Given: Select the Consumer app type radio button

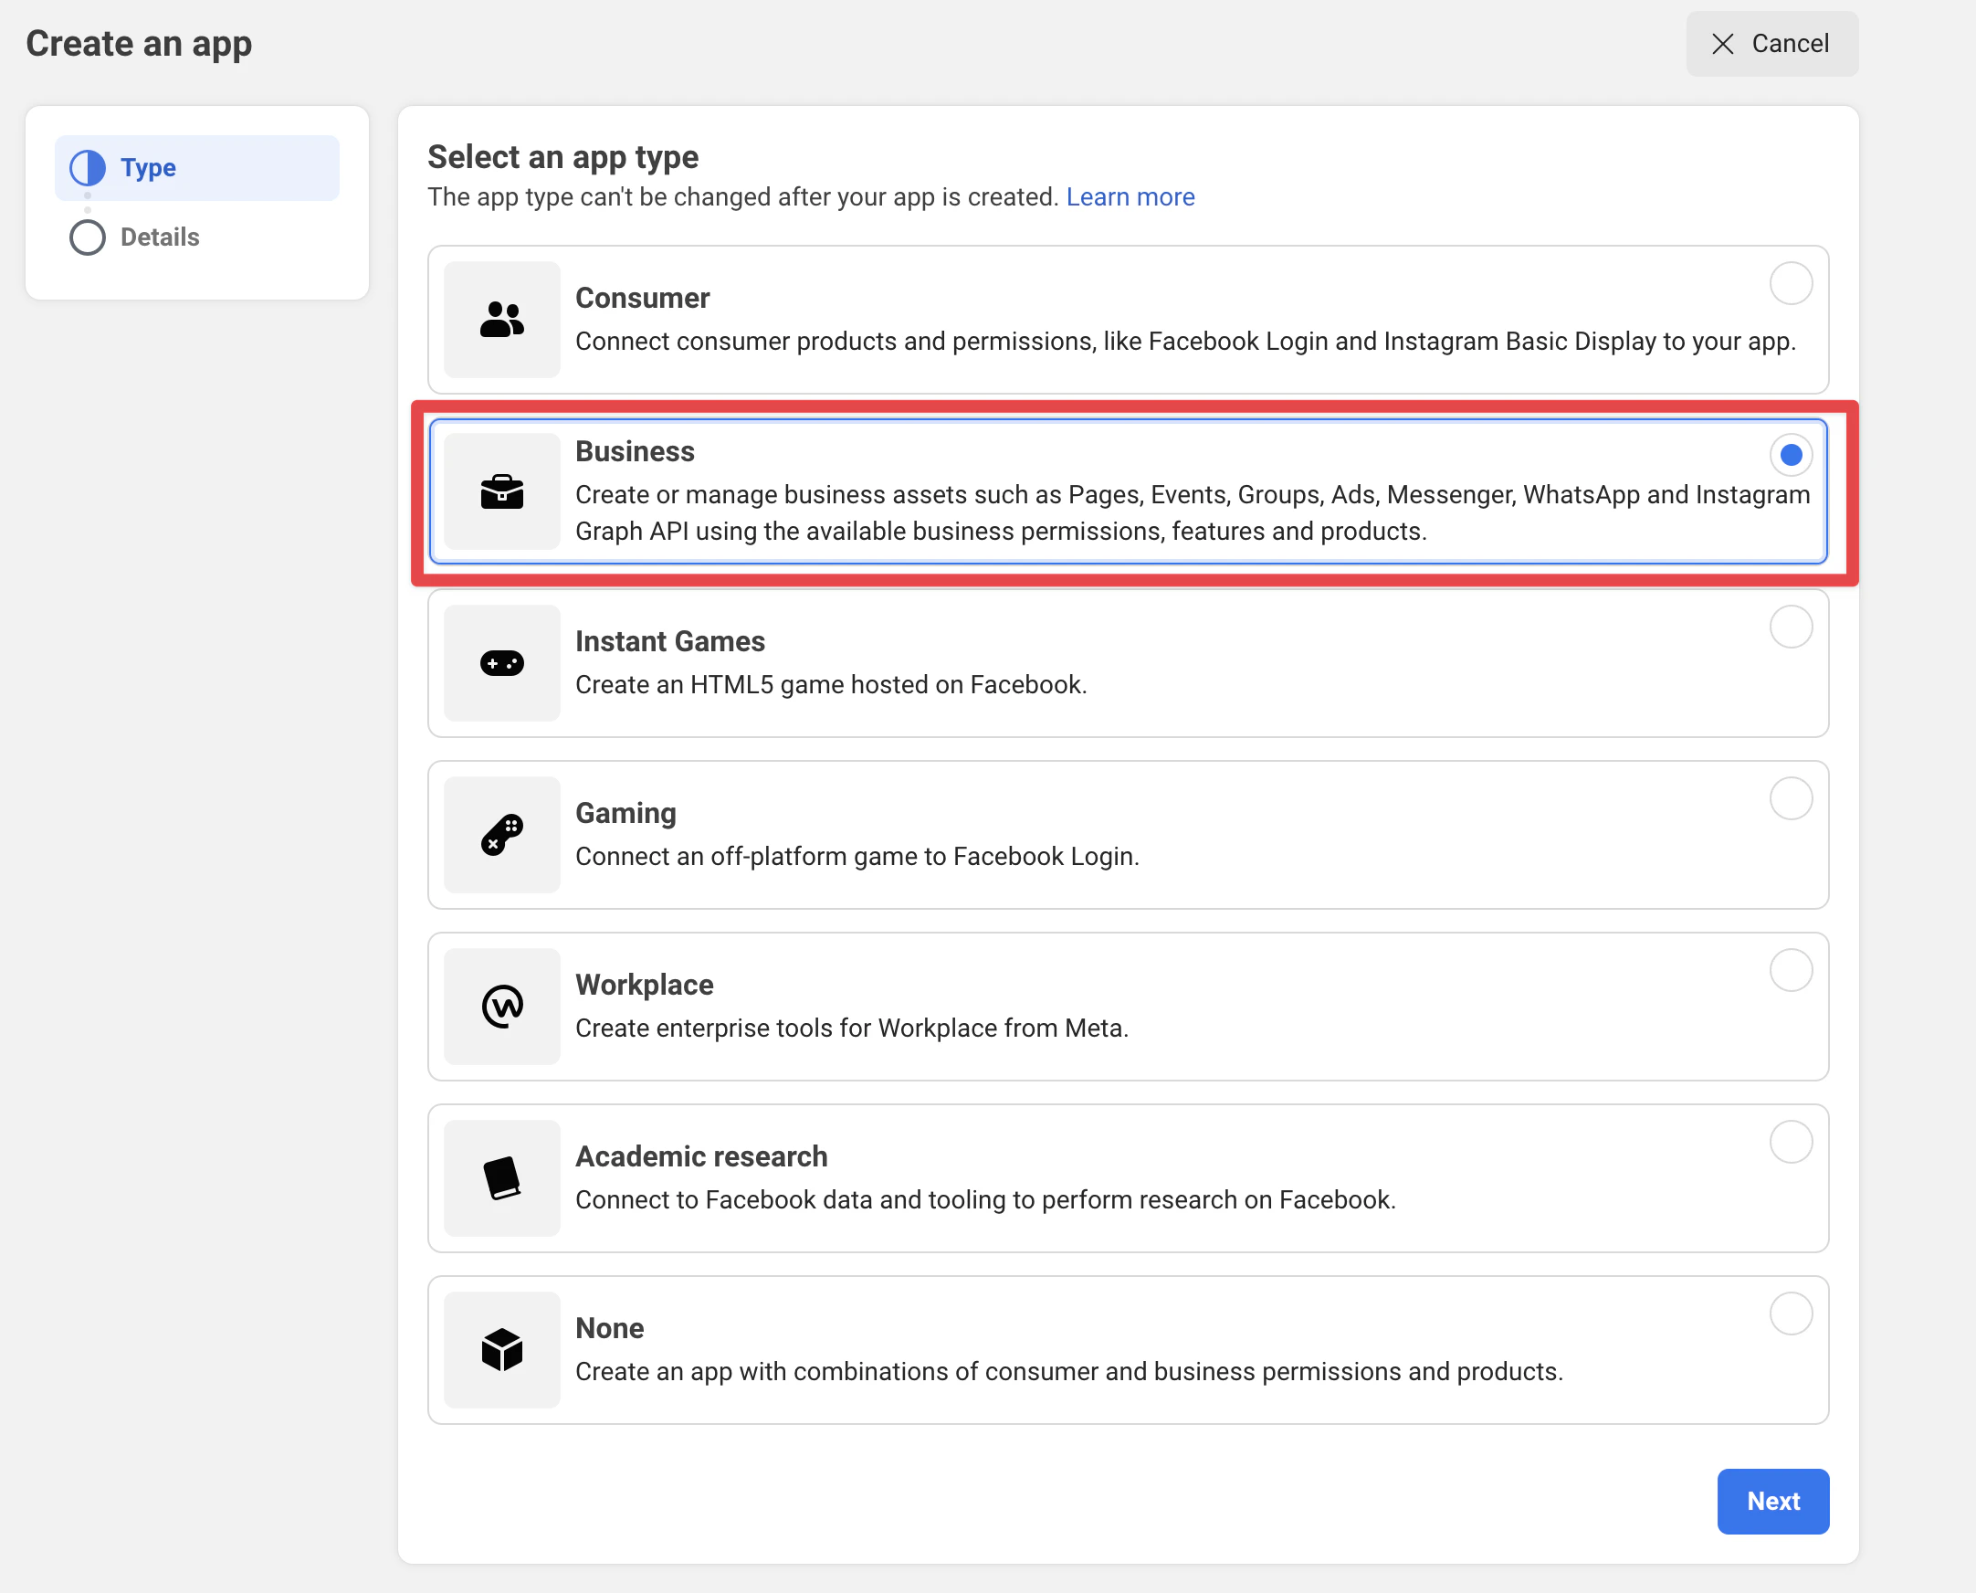Looking at the screenshot, I should (1791, 283).
